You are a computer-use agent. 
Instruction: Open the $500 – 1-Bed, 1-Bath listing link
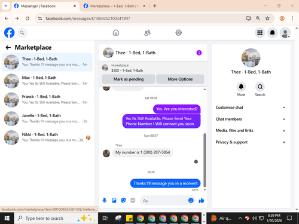pos(127,70)
